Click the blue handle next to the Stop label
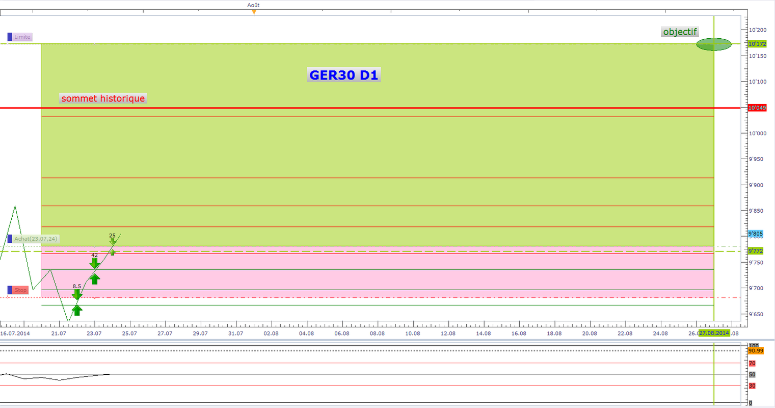The image size is (775, 408). pos(10,290)
